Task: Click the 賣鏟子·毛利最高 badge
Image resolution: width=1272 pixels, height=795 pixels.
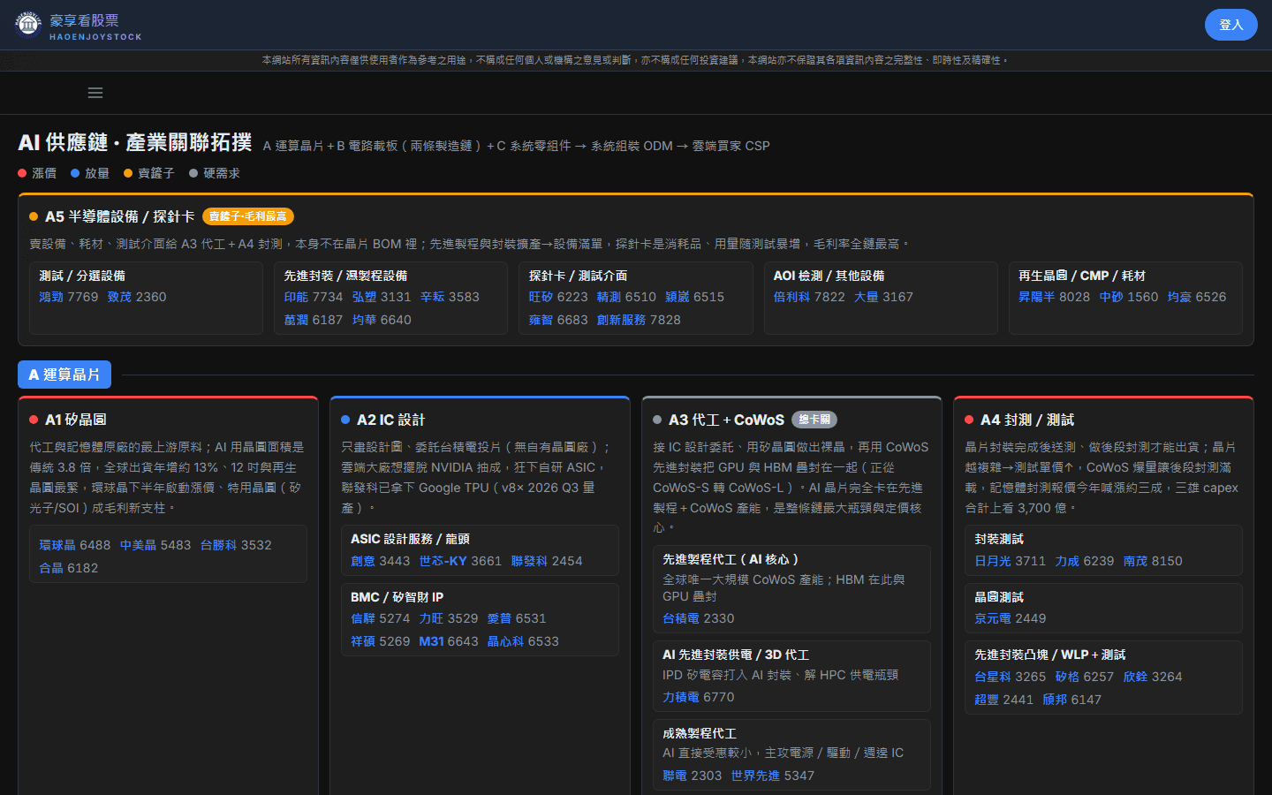Action: (x=248, y=216)
